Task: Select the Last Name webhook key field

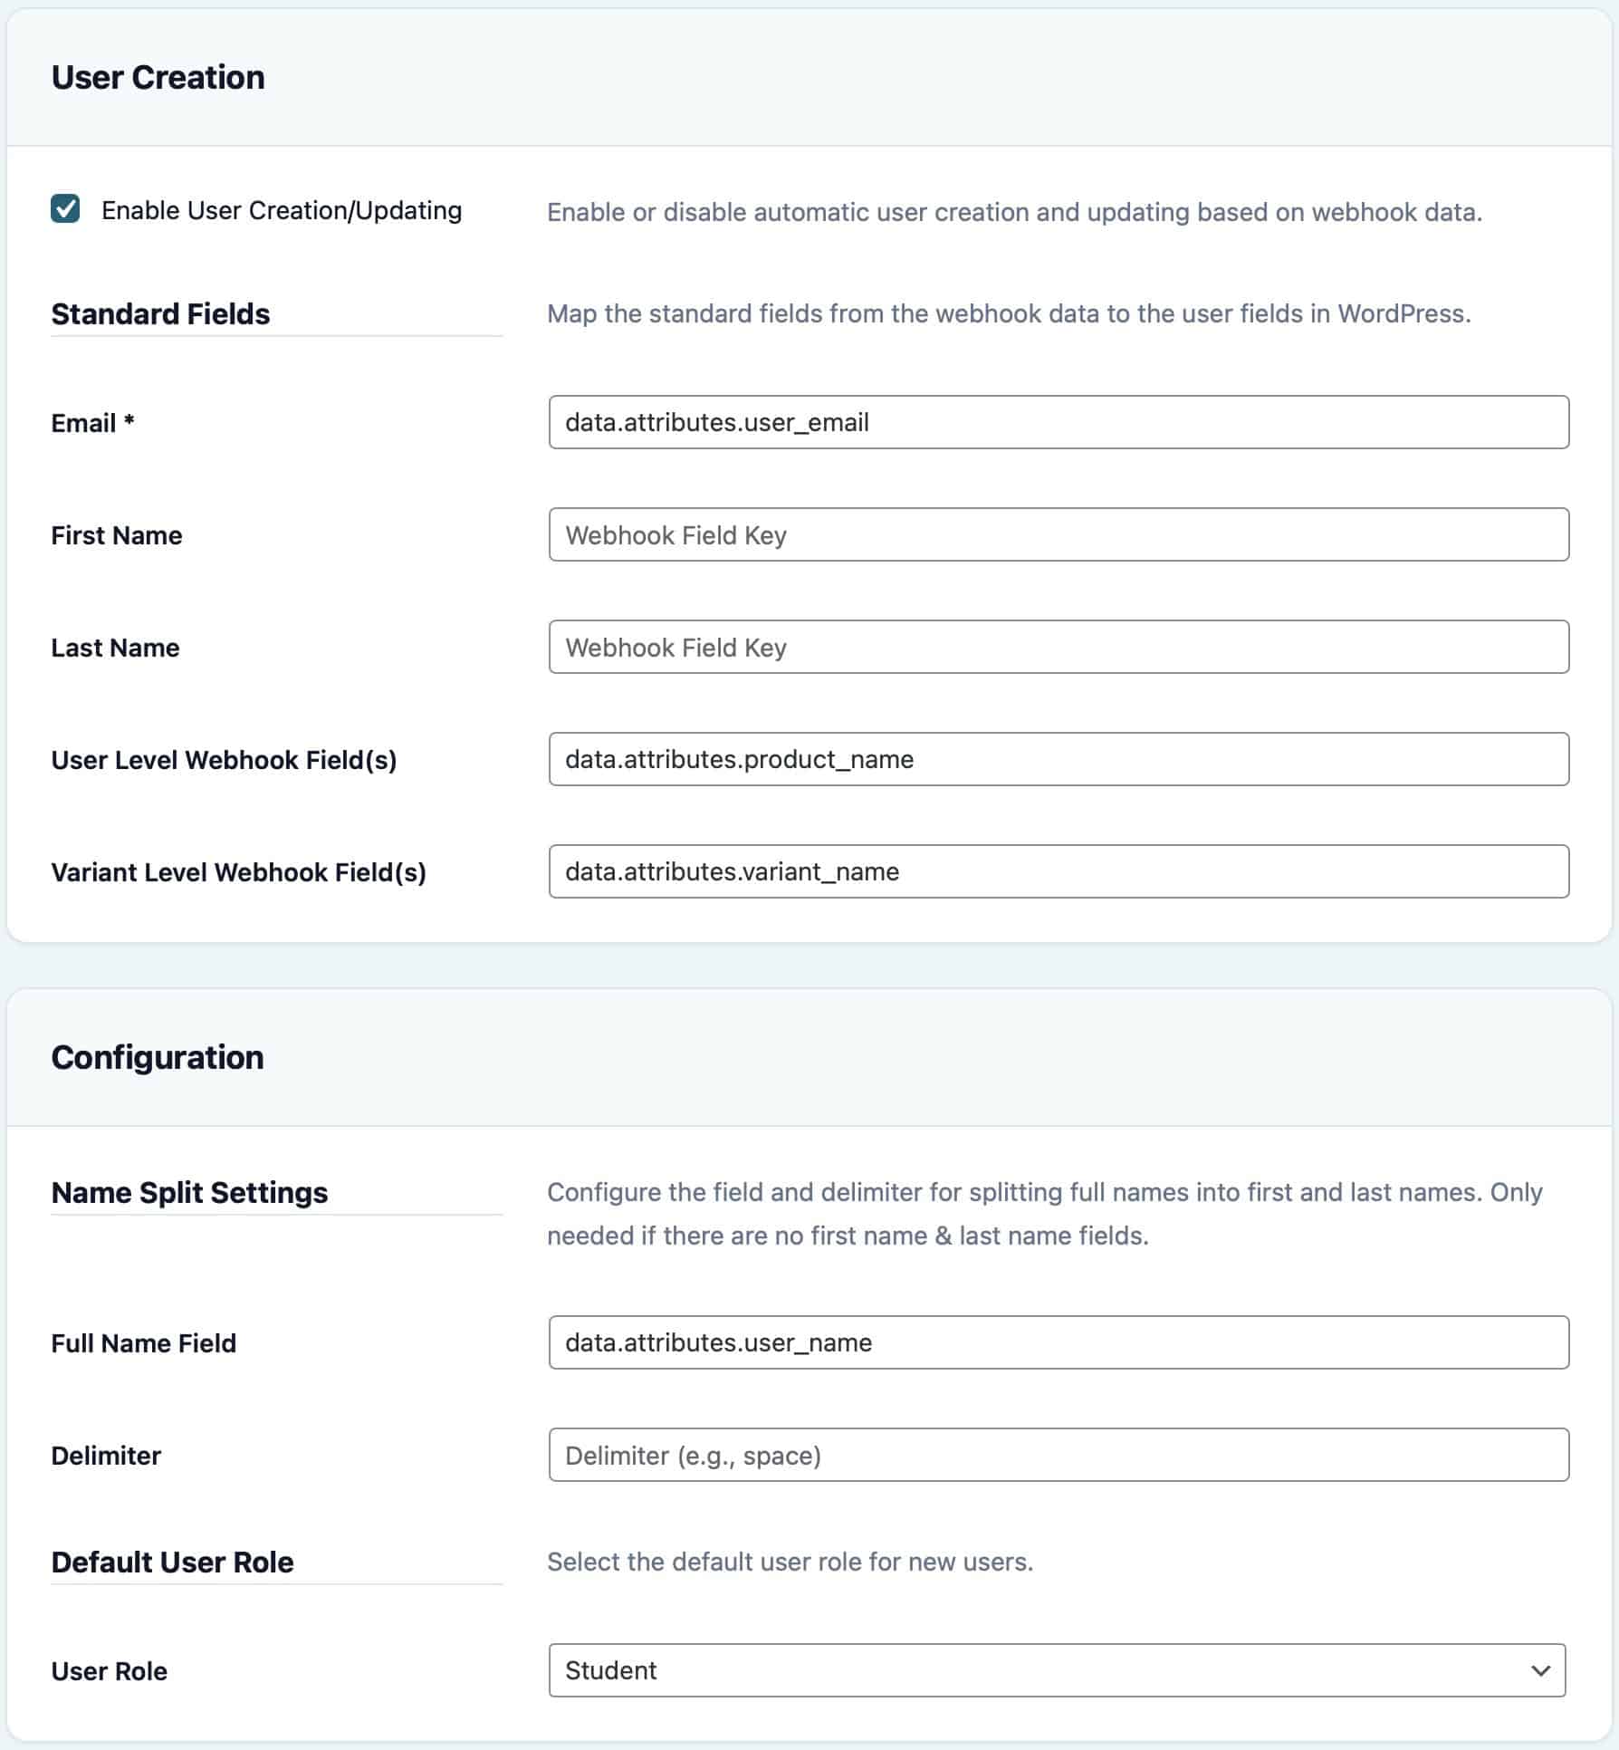Action: (1058, 647)
